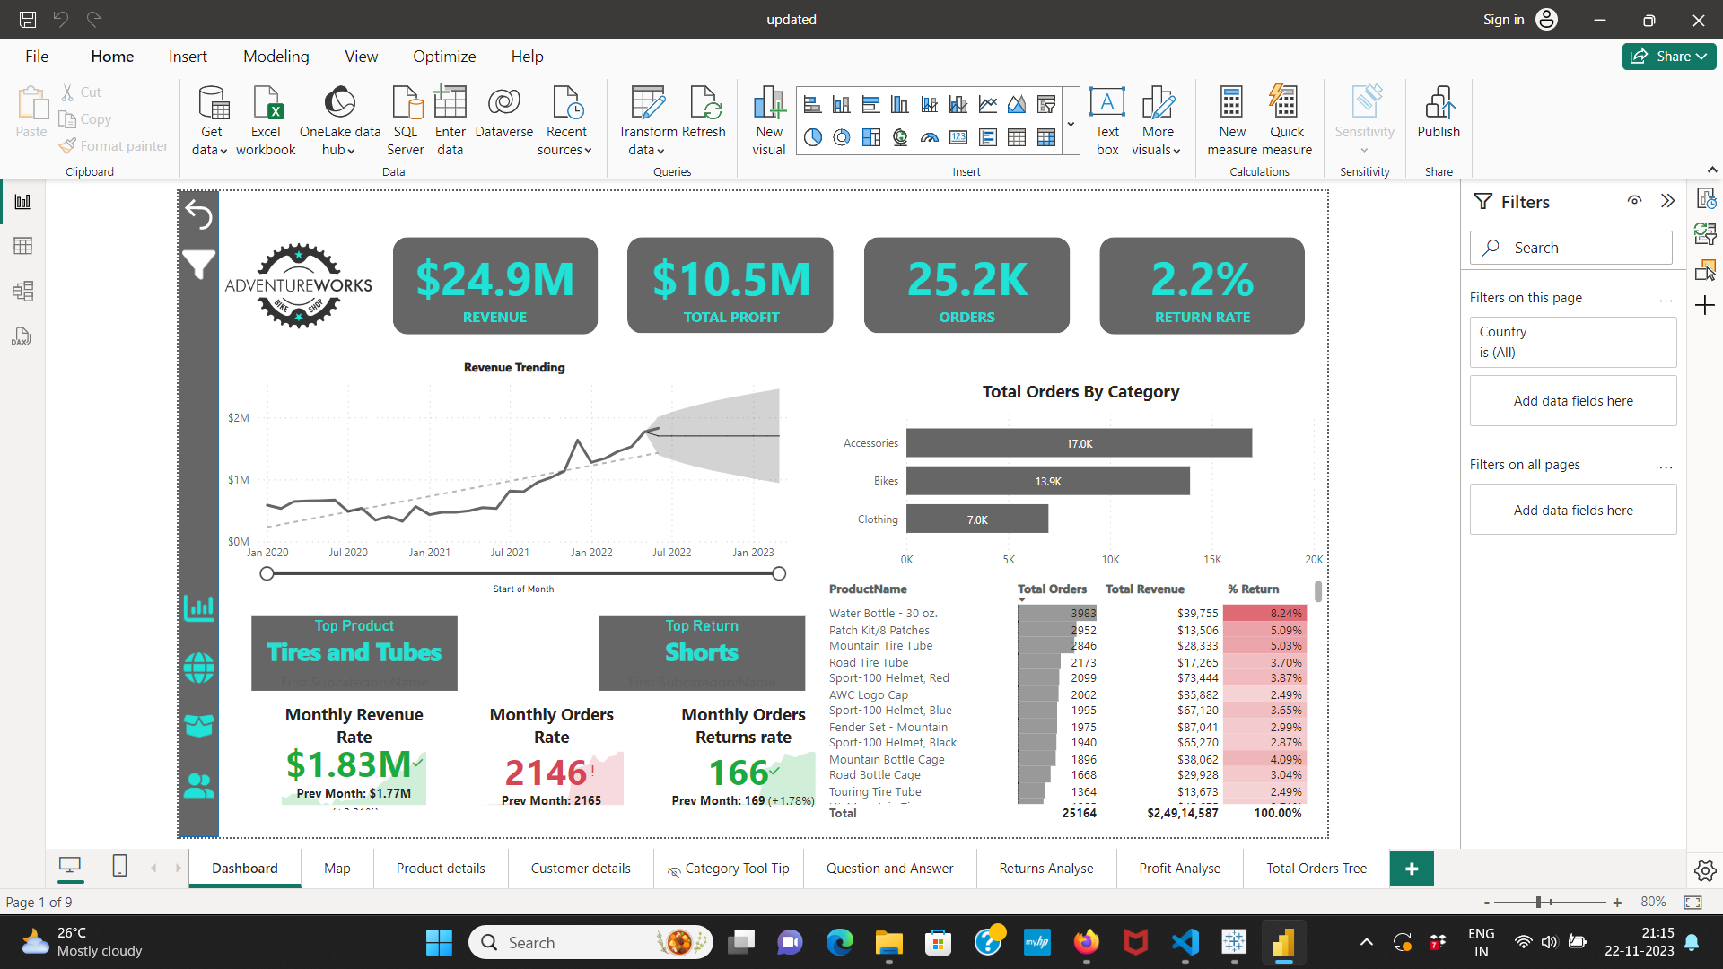Expand the visuals gallery with the chevron
Viewport: 1723px width, 969px height.
(1071, 122)
